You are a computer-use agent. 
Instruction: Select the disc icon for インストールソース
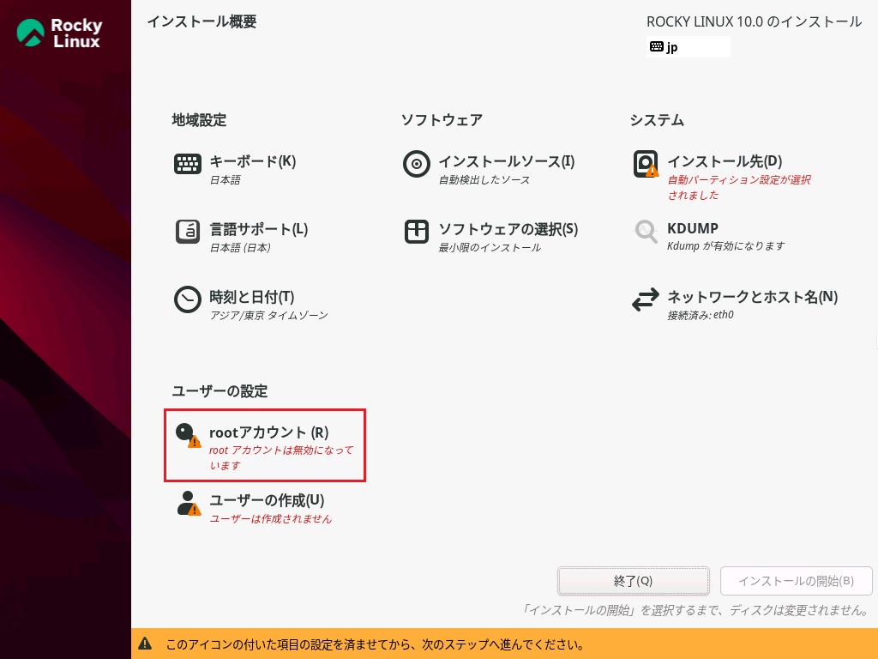point(417,164)
